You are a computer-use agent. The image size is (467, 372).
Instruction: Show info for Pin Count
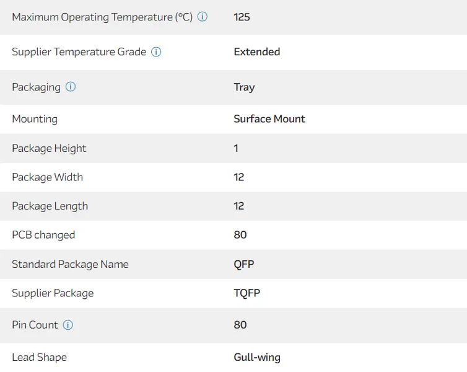coord(68,325)
